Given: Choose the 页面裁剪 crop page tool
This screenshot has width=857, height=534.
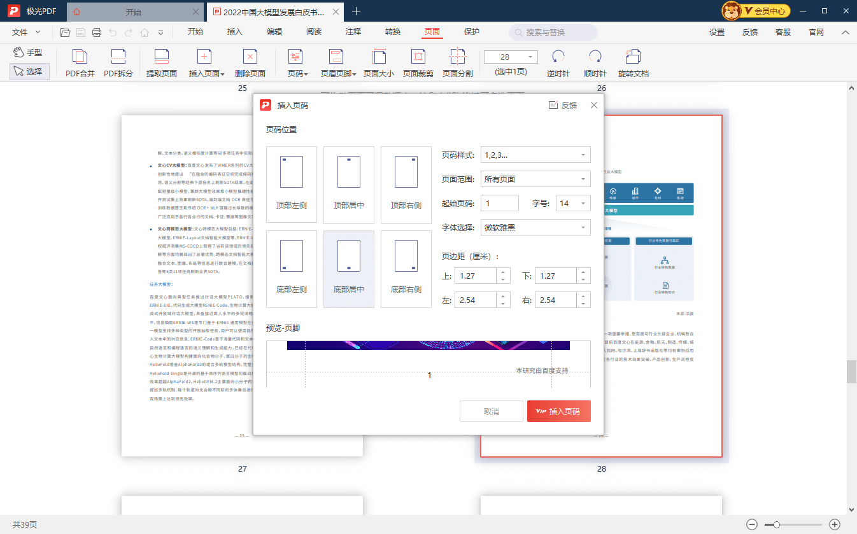Looking at the screenshot, I should point(418,64).
